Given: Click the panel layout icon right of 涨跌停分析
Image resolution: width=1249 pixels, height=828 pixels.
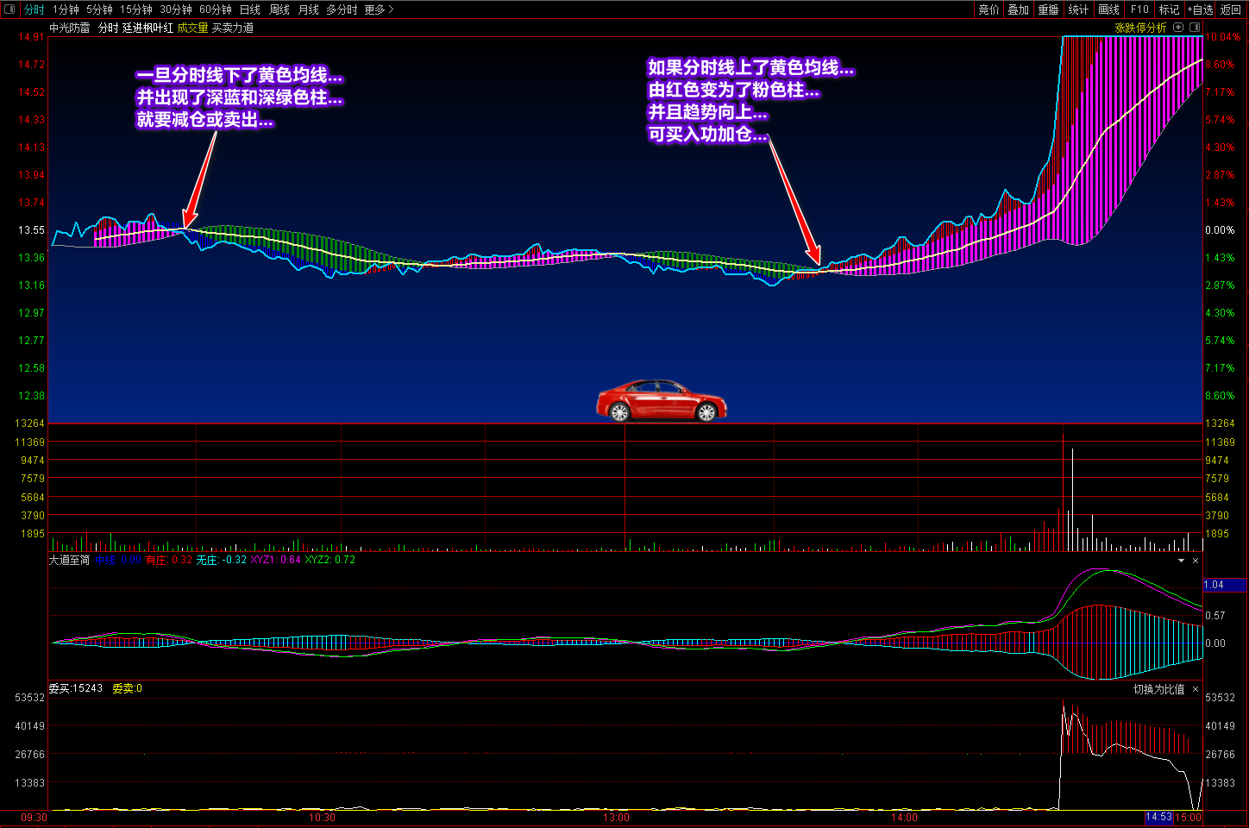Looking at the screenshot, I should pos(1195,28).
